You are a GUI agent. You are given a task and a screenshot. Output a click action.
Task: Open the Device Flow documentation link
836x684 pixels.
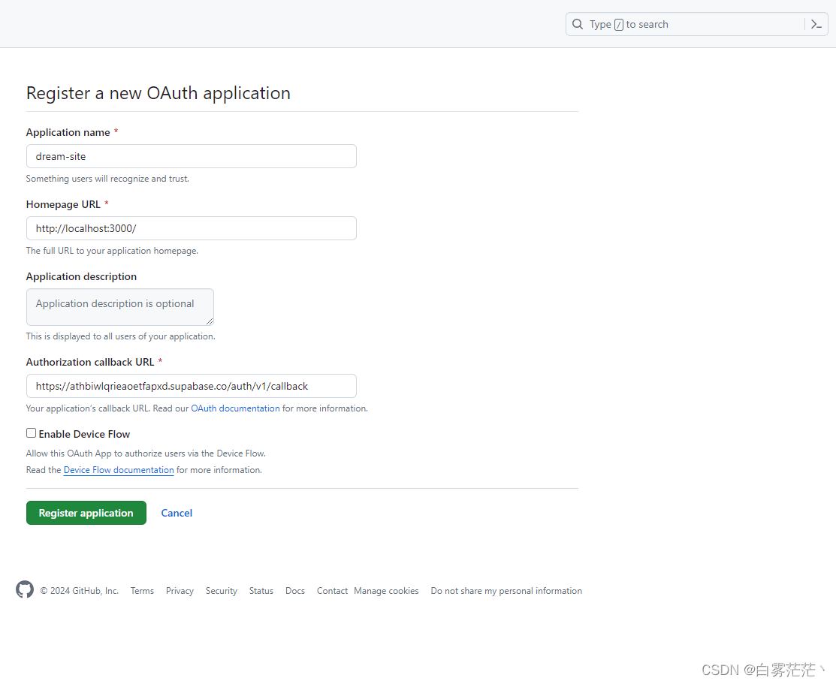118,469
